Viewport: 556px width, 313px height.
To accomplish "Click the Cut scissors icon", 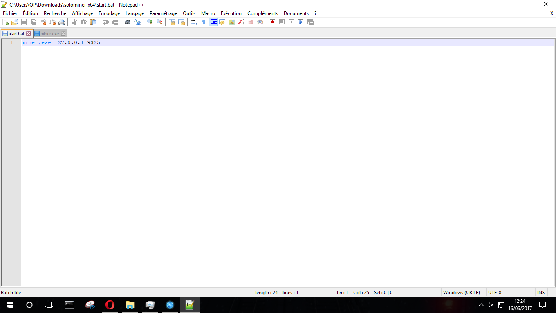I will pyautogui.click(x=74, y=22).
